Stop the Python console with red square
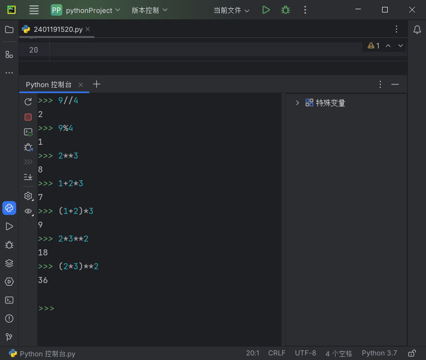The height and width of the screenshot is (360, 426). 28,117
